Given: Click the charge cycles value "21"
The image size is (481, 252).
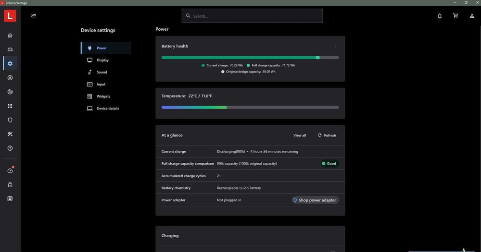Looking at the screenshot, I should click(x=219, y=176).
